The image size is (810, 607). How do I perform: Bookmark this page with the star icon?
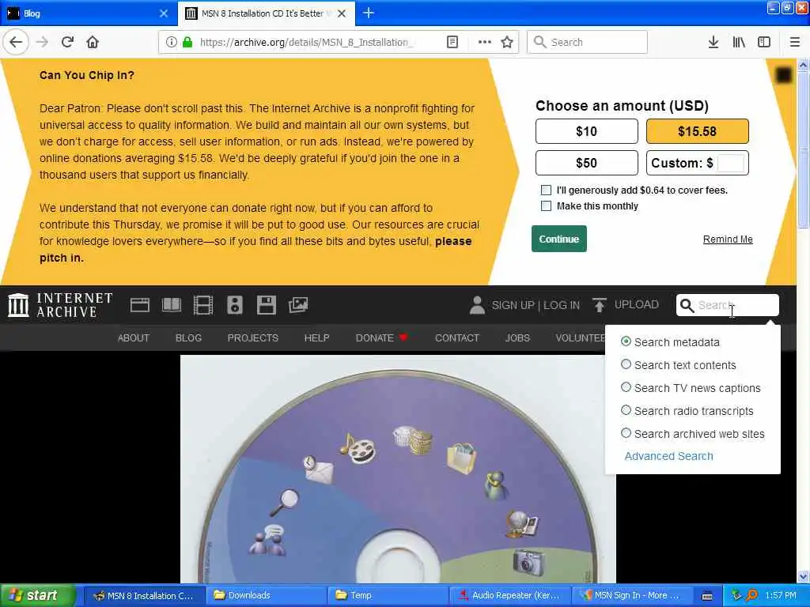(x=507, y=43)
